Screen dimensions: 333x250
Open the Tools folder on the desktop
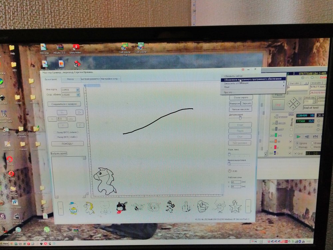(x=32, y=83)
